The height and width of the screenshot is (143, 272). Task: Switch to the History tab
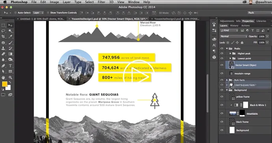point(234,26)
